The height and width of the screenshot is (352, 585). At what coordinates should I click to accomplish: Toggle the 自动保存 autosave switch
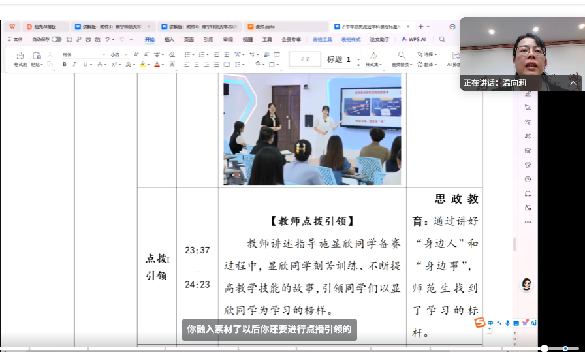pos(57,39)
